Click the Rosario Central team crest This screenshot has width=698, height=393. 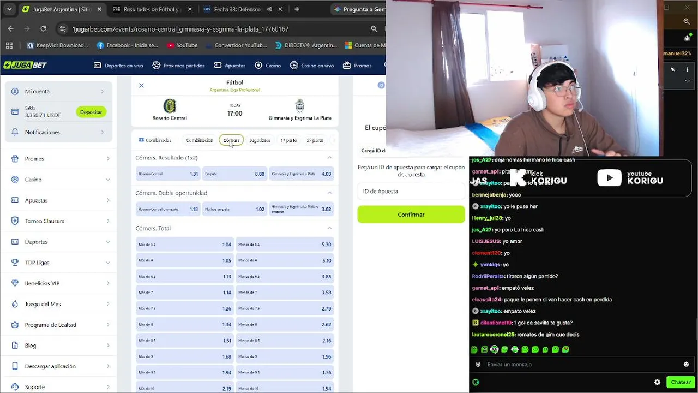click(170, 105)
